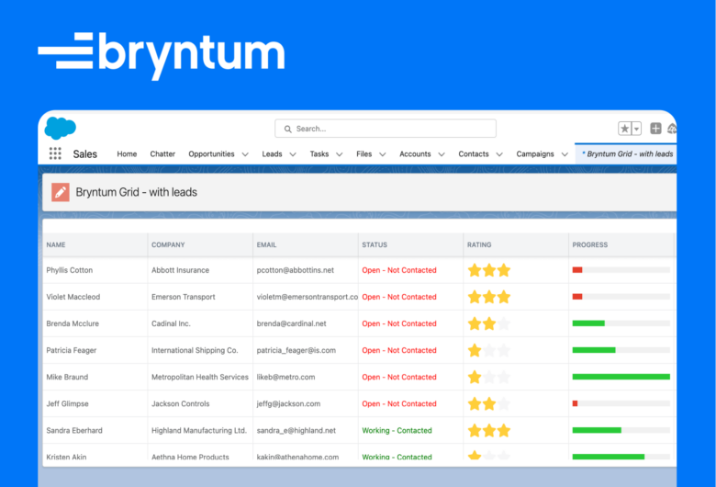Click the empty third star for Brenda Mcclure
The width and height of the screenshot is (716, 487).
click(504, 323)
